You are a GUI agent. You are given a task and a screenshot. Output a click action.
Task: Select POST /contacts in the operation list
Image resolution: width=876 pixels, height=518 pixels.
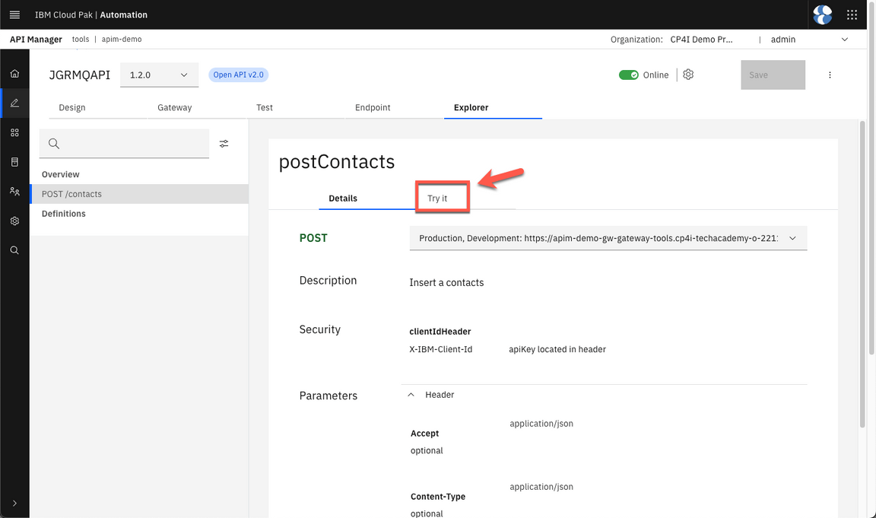pos(71,194)
